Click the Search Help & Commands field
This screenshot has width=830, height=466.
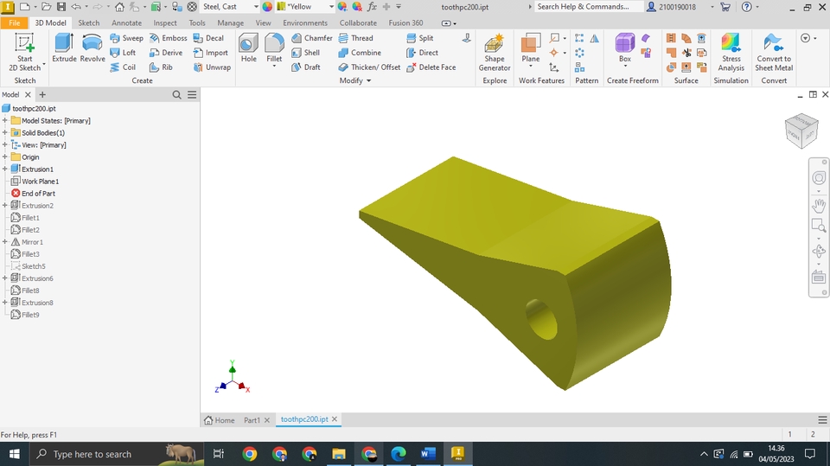pos(589,7)
